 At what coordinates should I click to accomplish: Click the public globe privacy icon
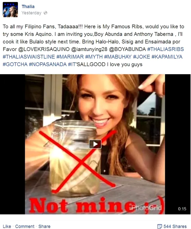[x=45, y=13]
